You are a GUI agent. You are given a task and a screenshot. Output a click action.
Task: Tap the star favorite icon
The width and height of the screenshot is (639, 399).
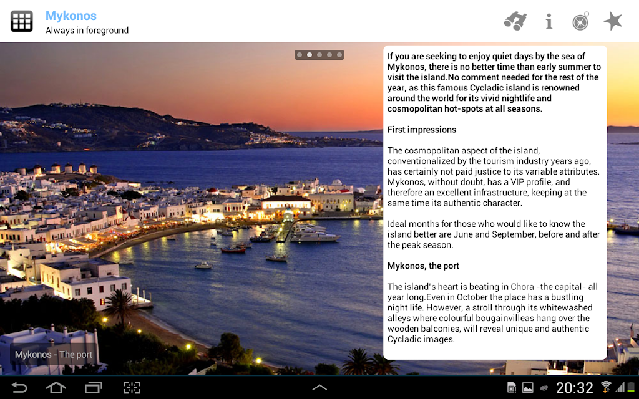coord(613,21)
